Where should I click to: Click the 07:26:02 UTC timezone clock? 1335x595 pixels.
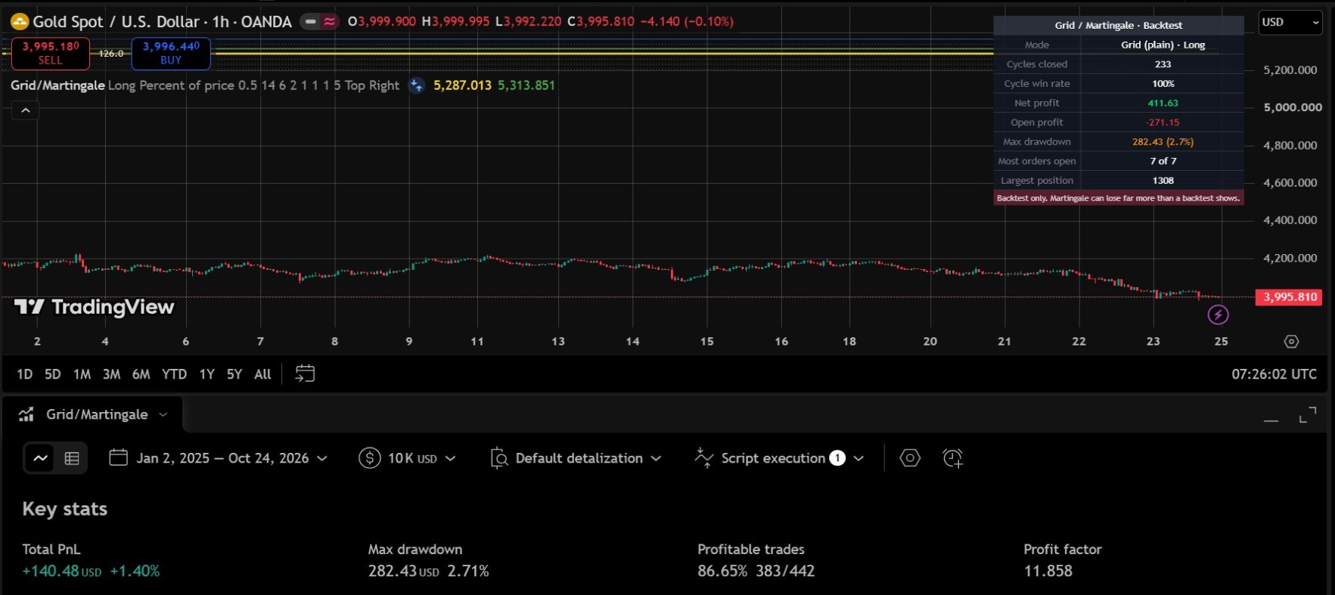point(1274,374)
